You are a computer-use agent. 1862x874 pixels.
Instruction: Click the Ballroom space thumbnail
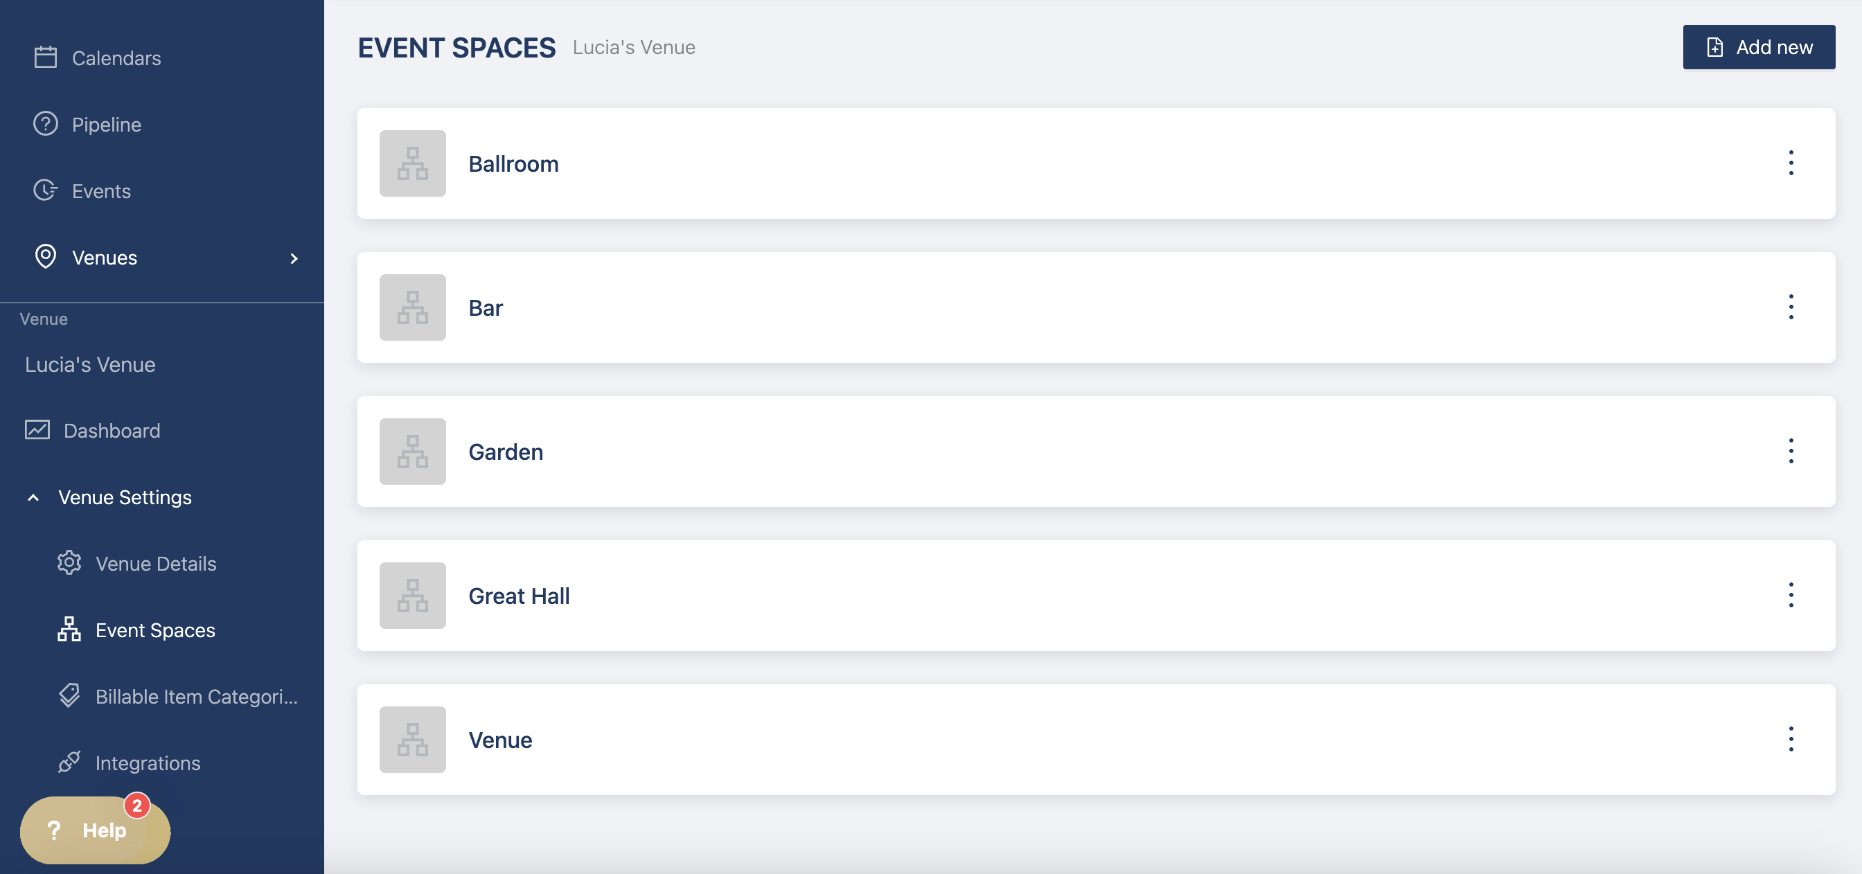413,163
